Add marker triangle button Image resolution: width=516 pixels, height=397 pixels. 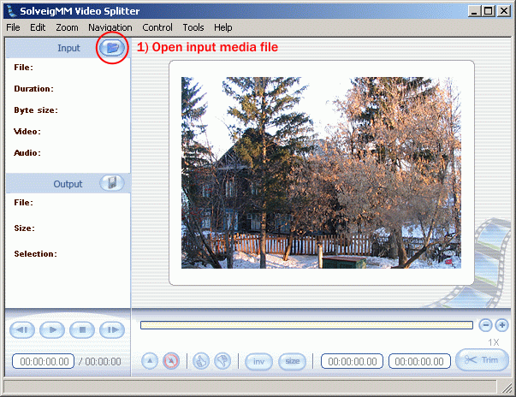coord(150,361)
